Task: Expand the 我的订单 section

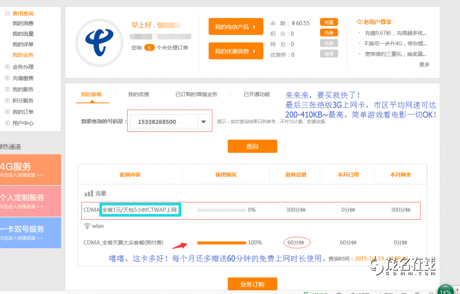Action: 7,112
